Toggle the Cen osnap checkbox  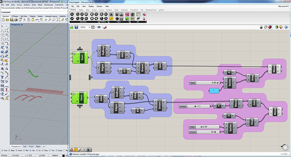point(30,150)
